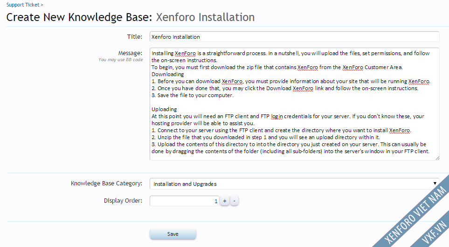Image resolution: width=449 pixels, height=247 pixels.
Task: Click the "Title:" field label
Action: (x=135, y=36)
